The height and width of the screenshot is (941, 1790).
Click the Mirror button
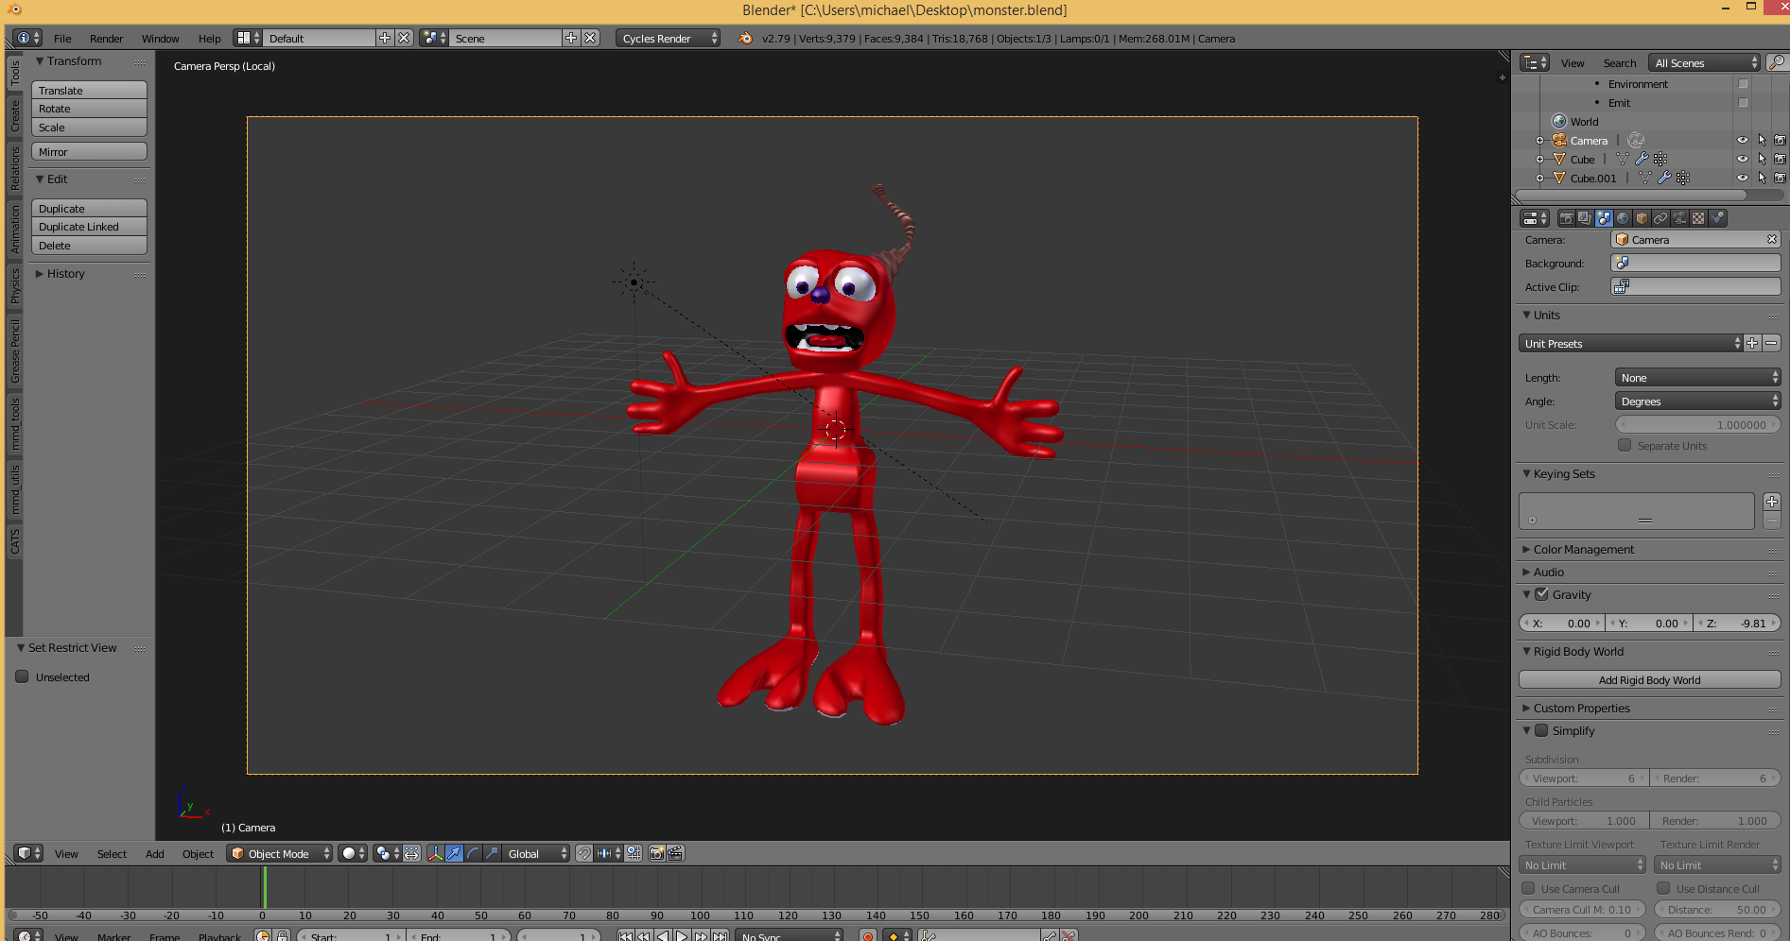89,151
